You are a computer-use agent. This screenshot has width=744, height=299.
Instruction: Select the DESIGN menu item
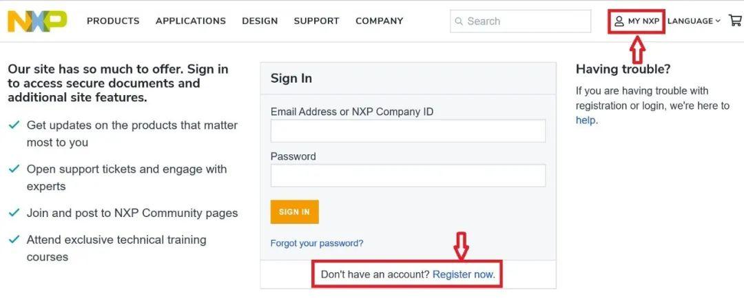(260, 21)
